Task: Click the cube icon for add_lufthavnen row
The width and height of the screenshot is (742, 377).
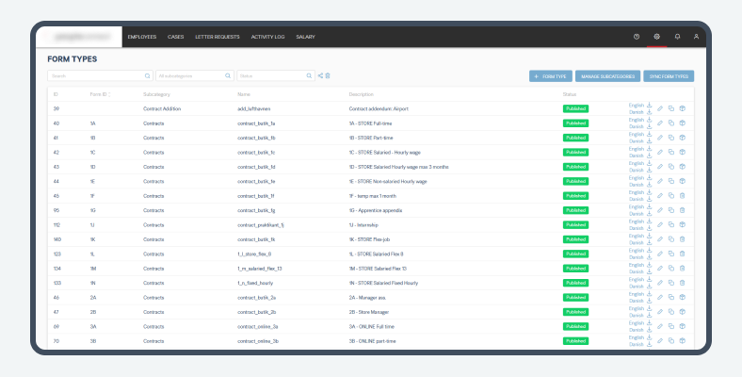Action: (683, 109)
